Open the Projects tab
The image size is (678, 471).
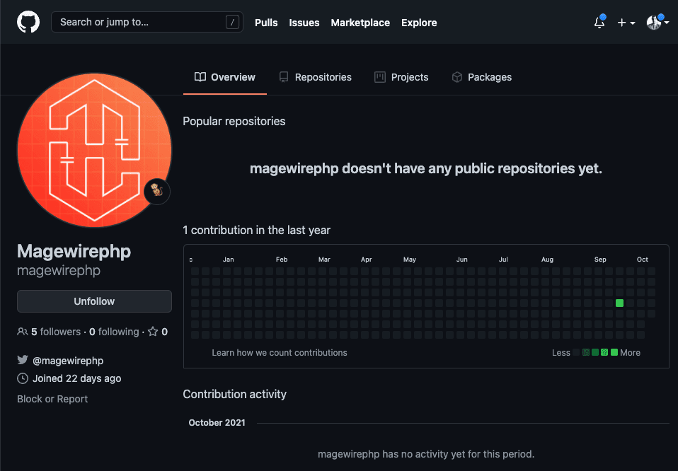pyautogui.click(x=401, y=77)
